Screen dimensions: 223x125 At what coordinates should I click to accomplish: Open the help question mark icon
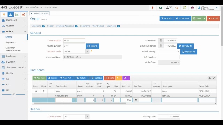(192, 8)
